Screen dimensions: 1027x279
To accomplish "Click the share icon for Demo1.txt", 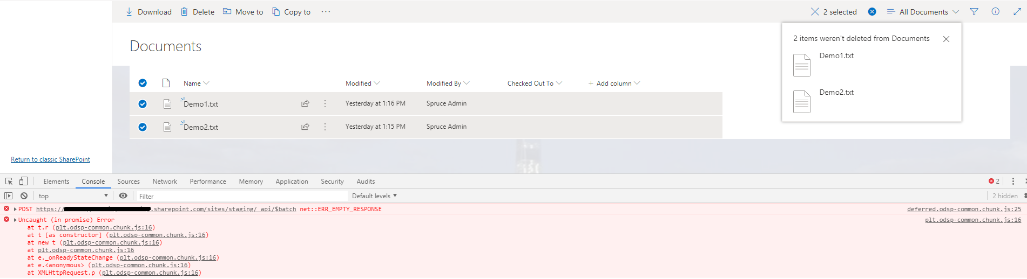I will pyautogui.click(x=305, y=103).
